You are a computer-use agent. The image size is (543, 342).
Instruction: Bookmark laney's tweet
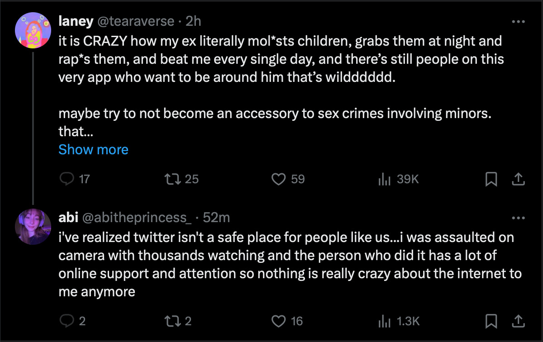pos(491,180)
